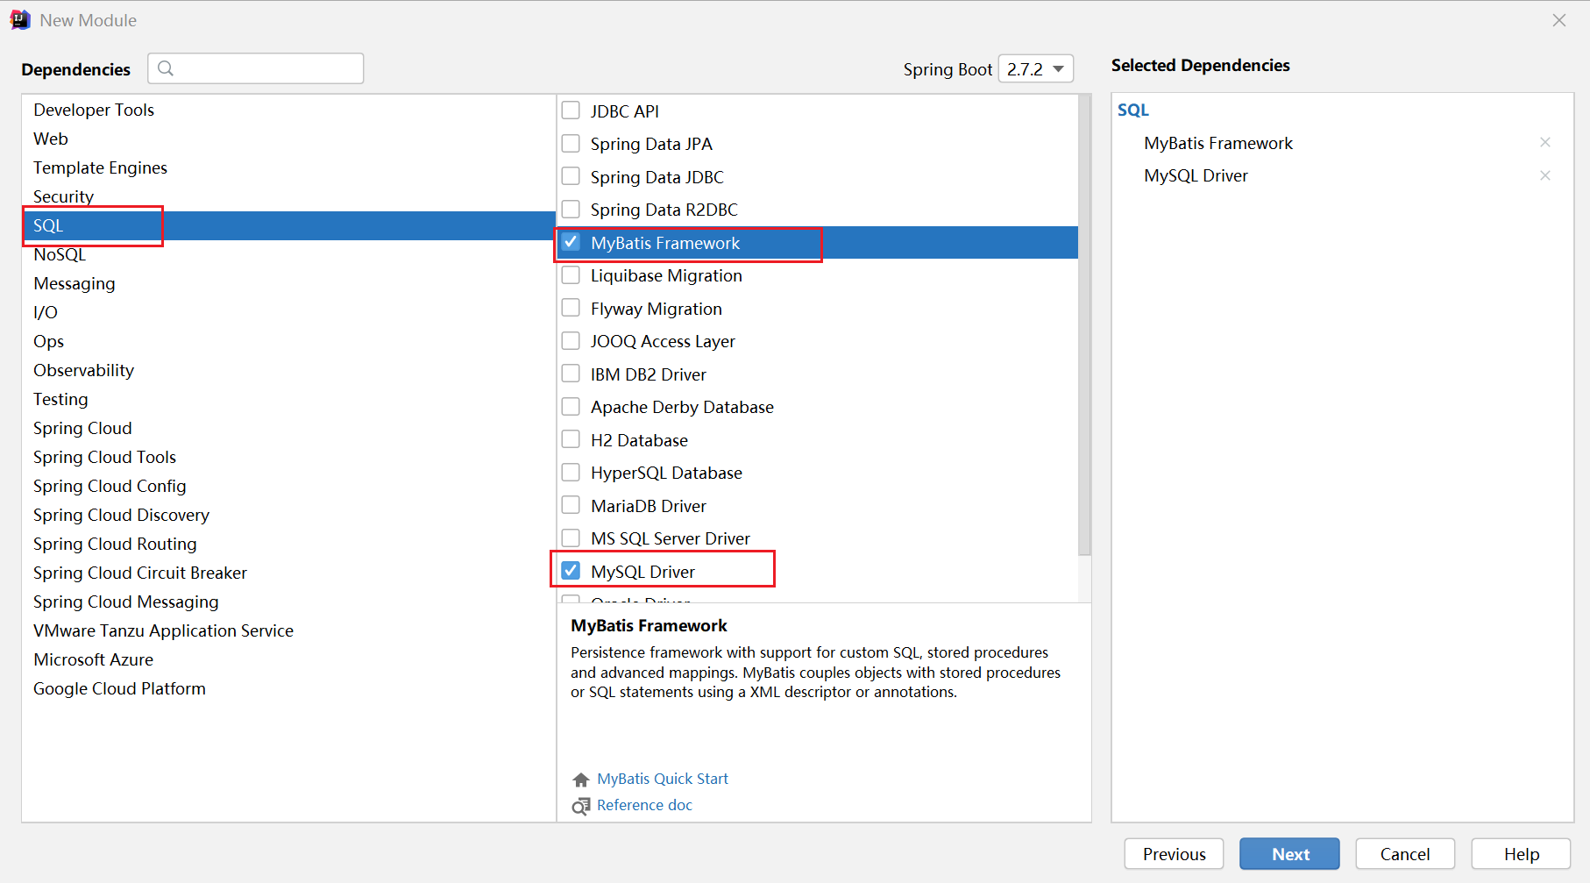This screenshot has height=883, width=1590.
Task: Open the Observability category
Action: point(288,370)
